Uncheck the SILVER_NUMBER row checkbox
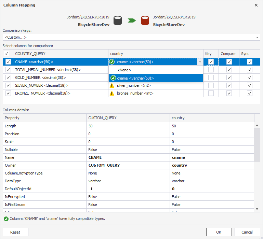 [x=8, y=85]
